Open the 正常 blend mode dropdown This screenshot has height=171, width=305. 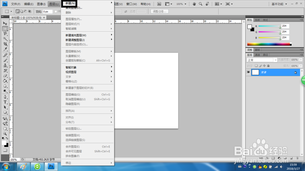pyautogui.click(x=262, y=60)
